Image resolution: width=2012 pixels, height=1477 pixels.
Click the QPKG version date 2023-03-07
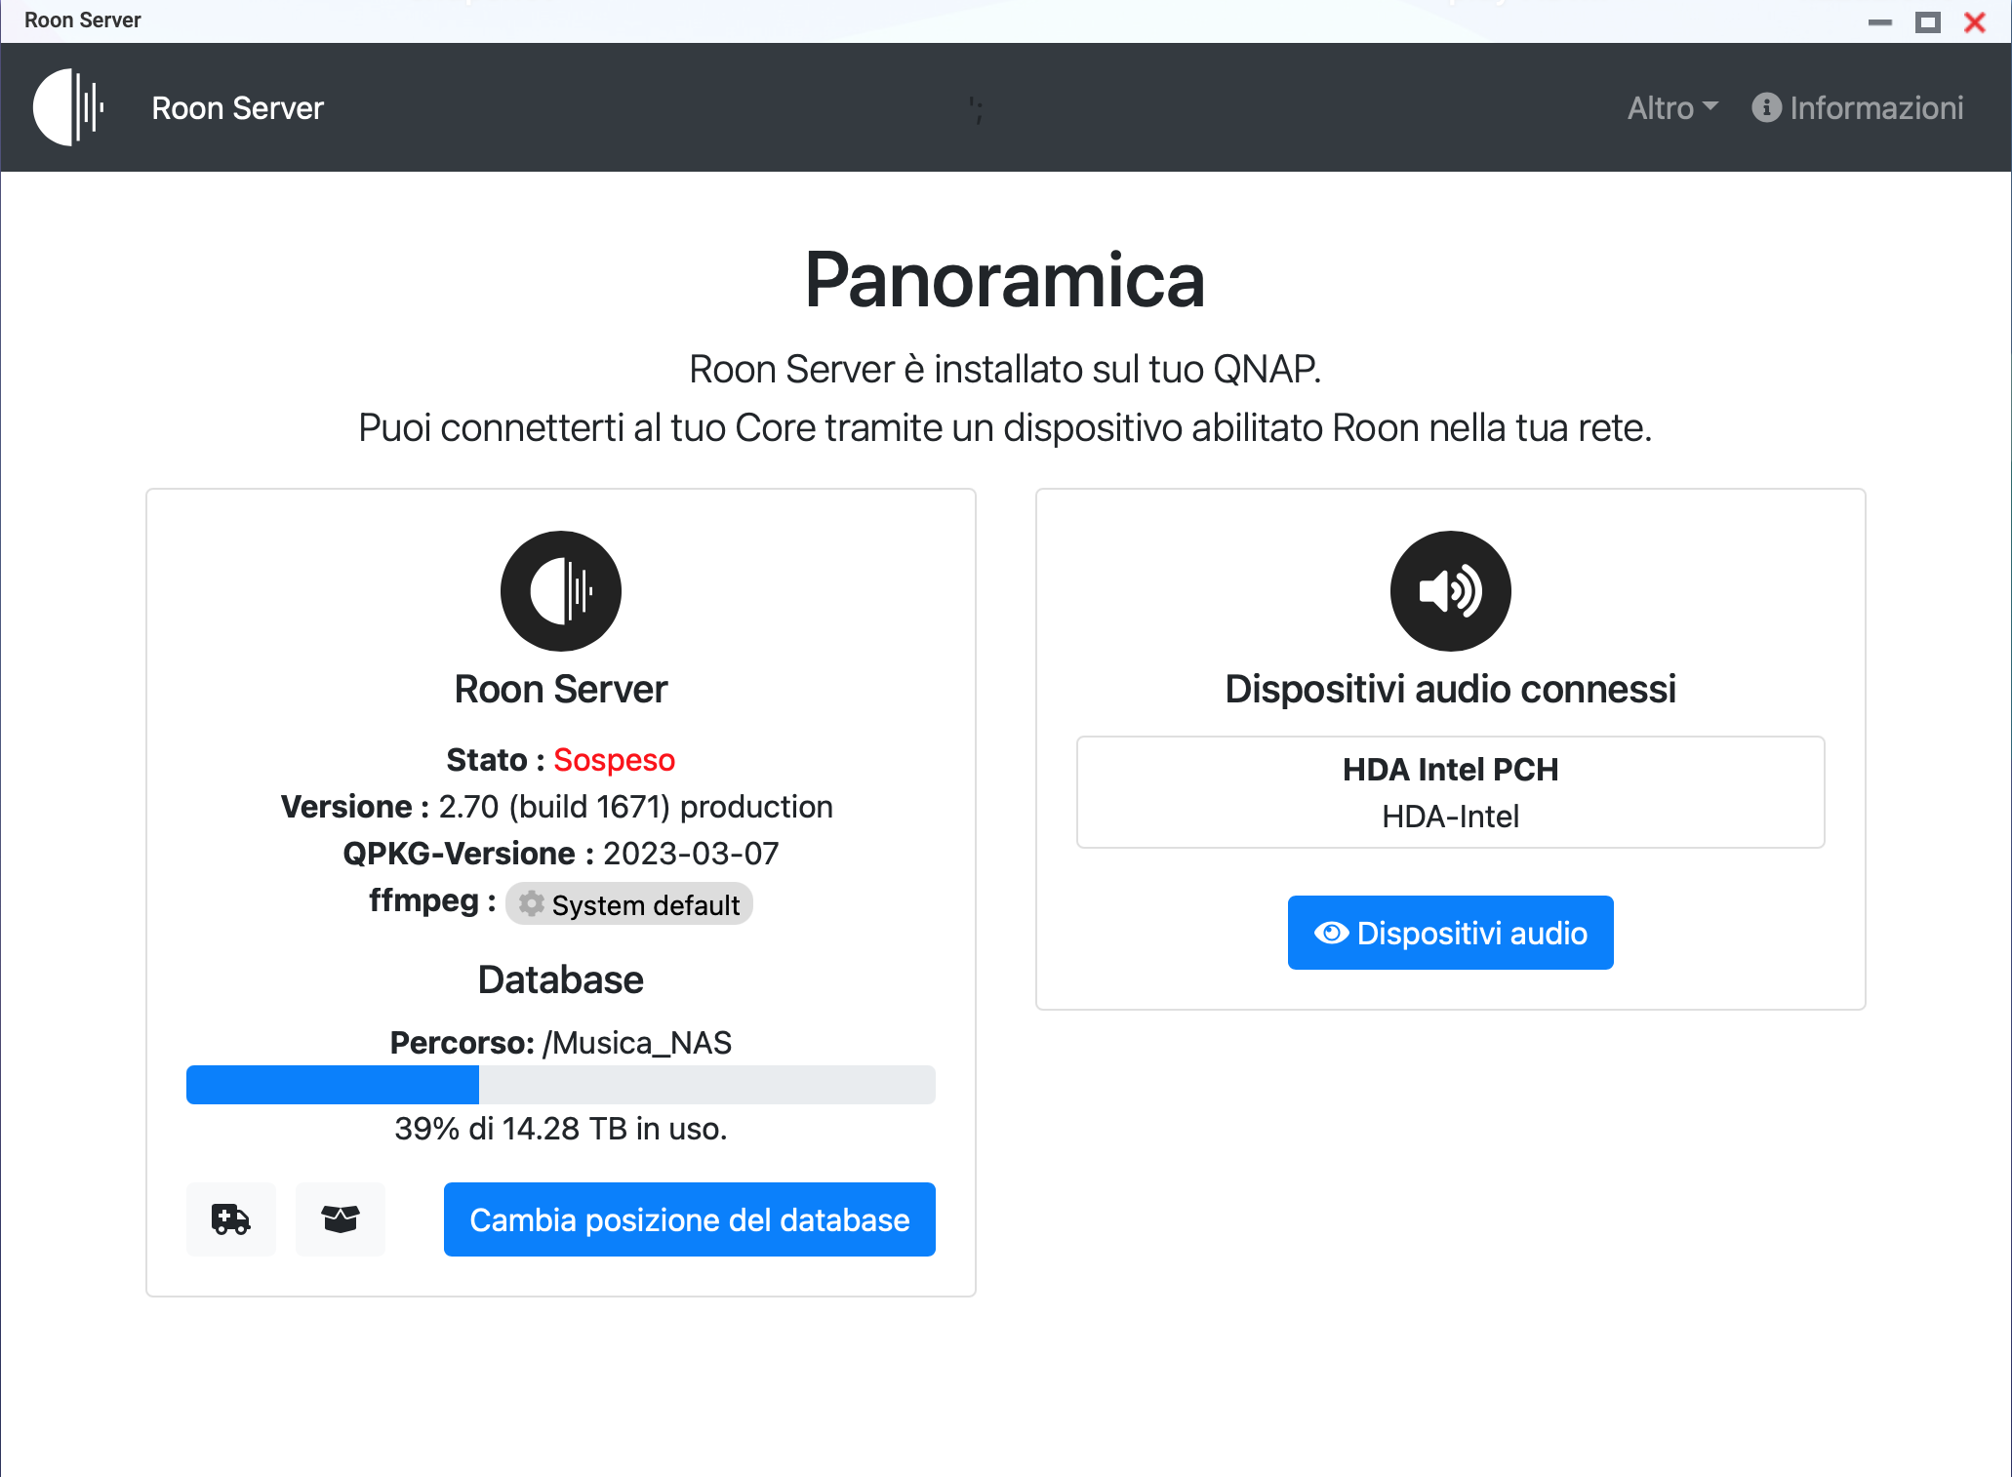coord(691,854)
